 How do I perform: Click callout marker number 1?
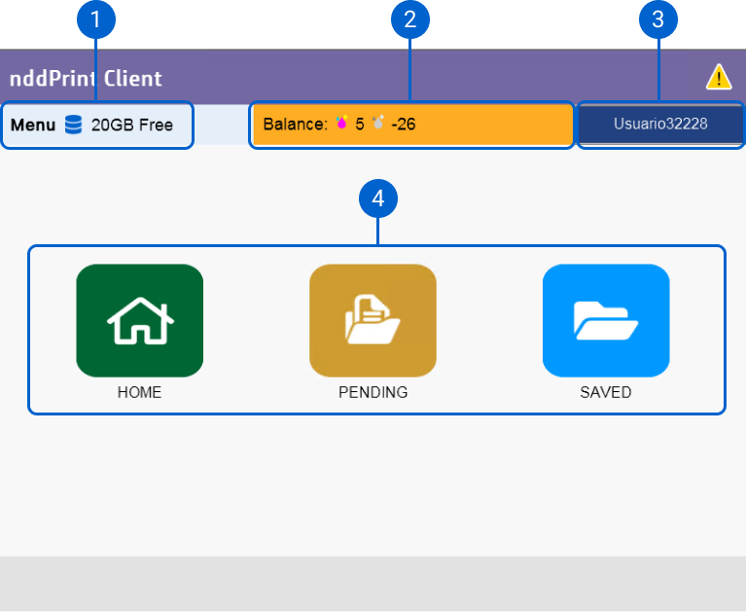pyautogui.click(x=95, y=19)
